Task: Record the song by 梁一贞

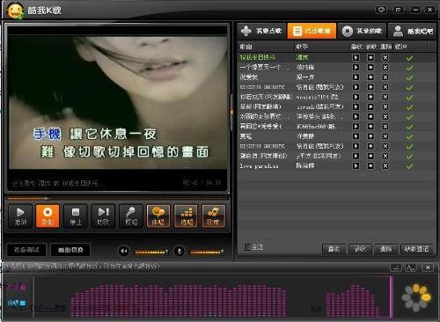Action: tap(370, 77)
